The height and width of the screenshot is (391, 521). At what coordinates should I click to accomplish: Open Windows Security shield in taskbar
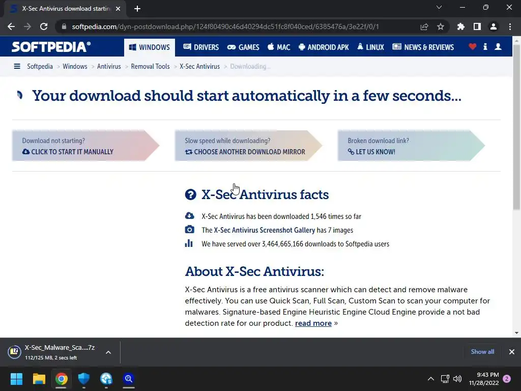click(x=84, y=379)
